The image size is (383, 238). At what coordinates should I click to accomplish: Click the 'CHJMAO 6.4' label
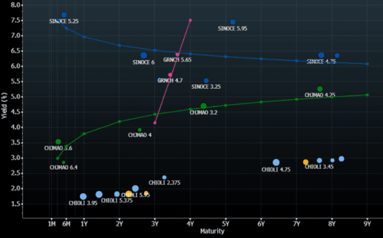[x=64, y=168]
